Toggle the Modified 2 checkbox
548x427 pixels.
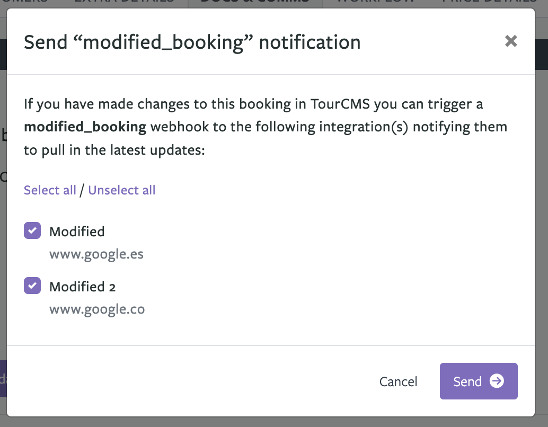[x=32, y=286]
